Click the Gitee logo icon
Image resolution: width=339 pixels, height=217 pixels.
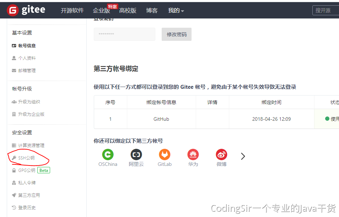click(x=13, y=10)
